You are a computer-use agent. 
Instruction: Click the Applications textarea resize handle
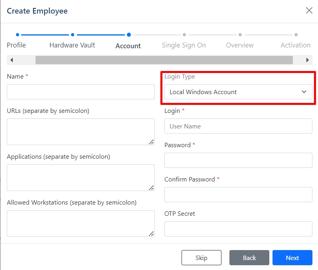(151, 188)
